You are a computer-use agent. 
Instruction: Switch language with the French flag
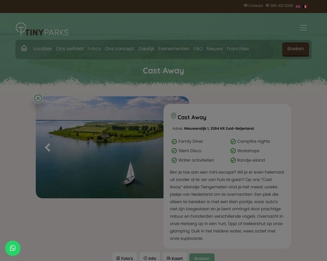[x=305, y=7]
